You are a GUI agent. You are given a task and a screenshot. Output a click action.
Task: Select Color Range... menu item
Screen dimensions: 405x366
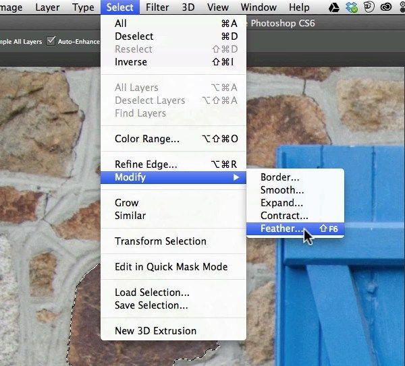[x=147, y=139]
